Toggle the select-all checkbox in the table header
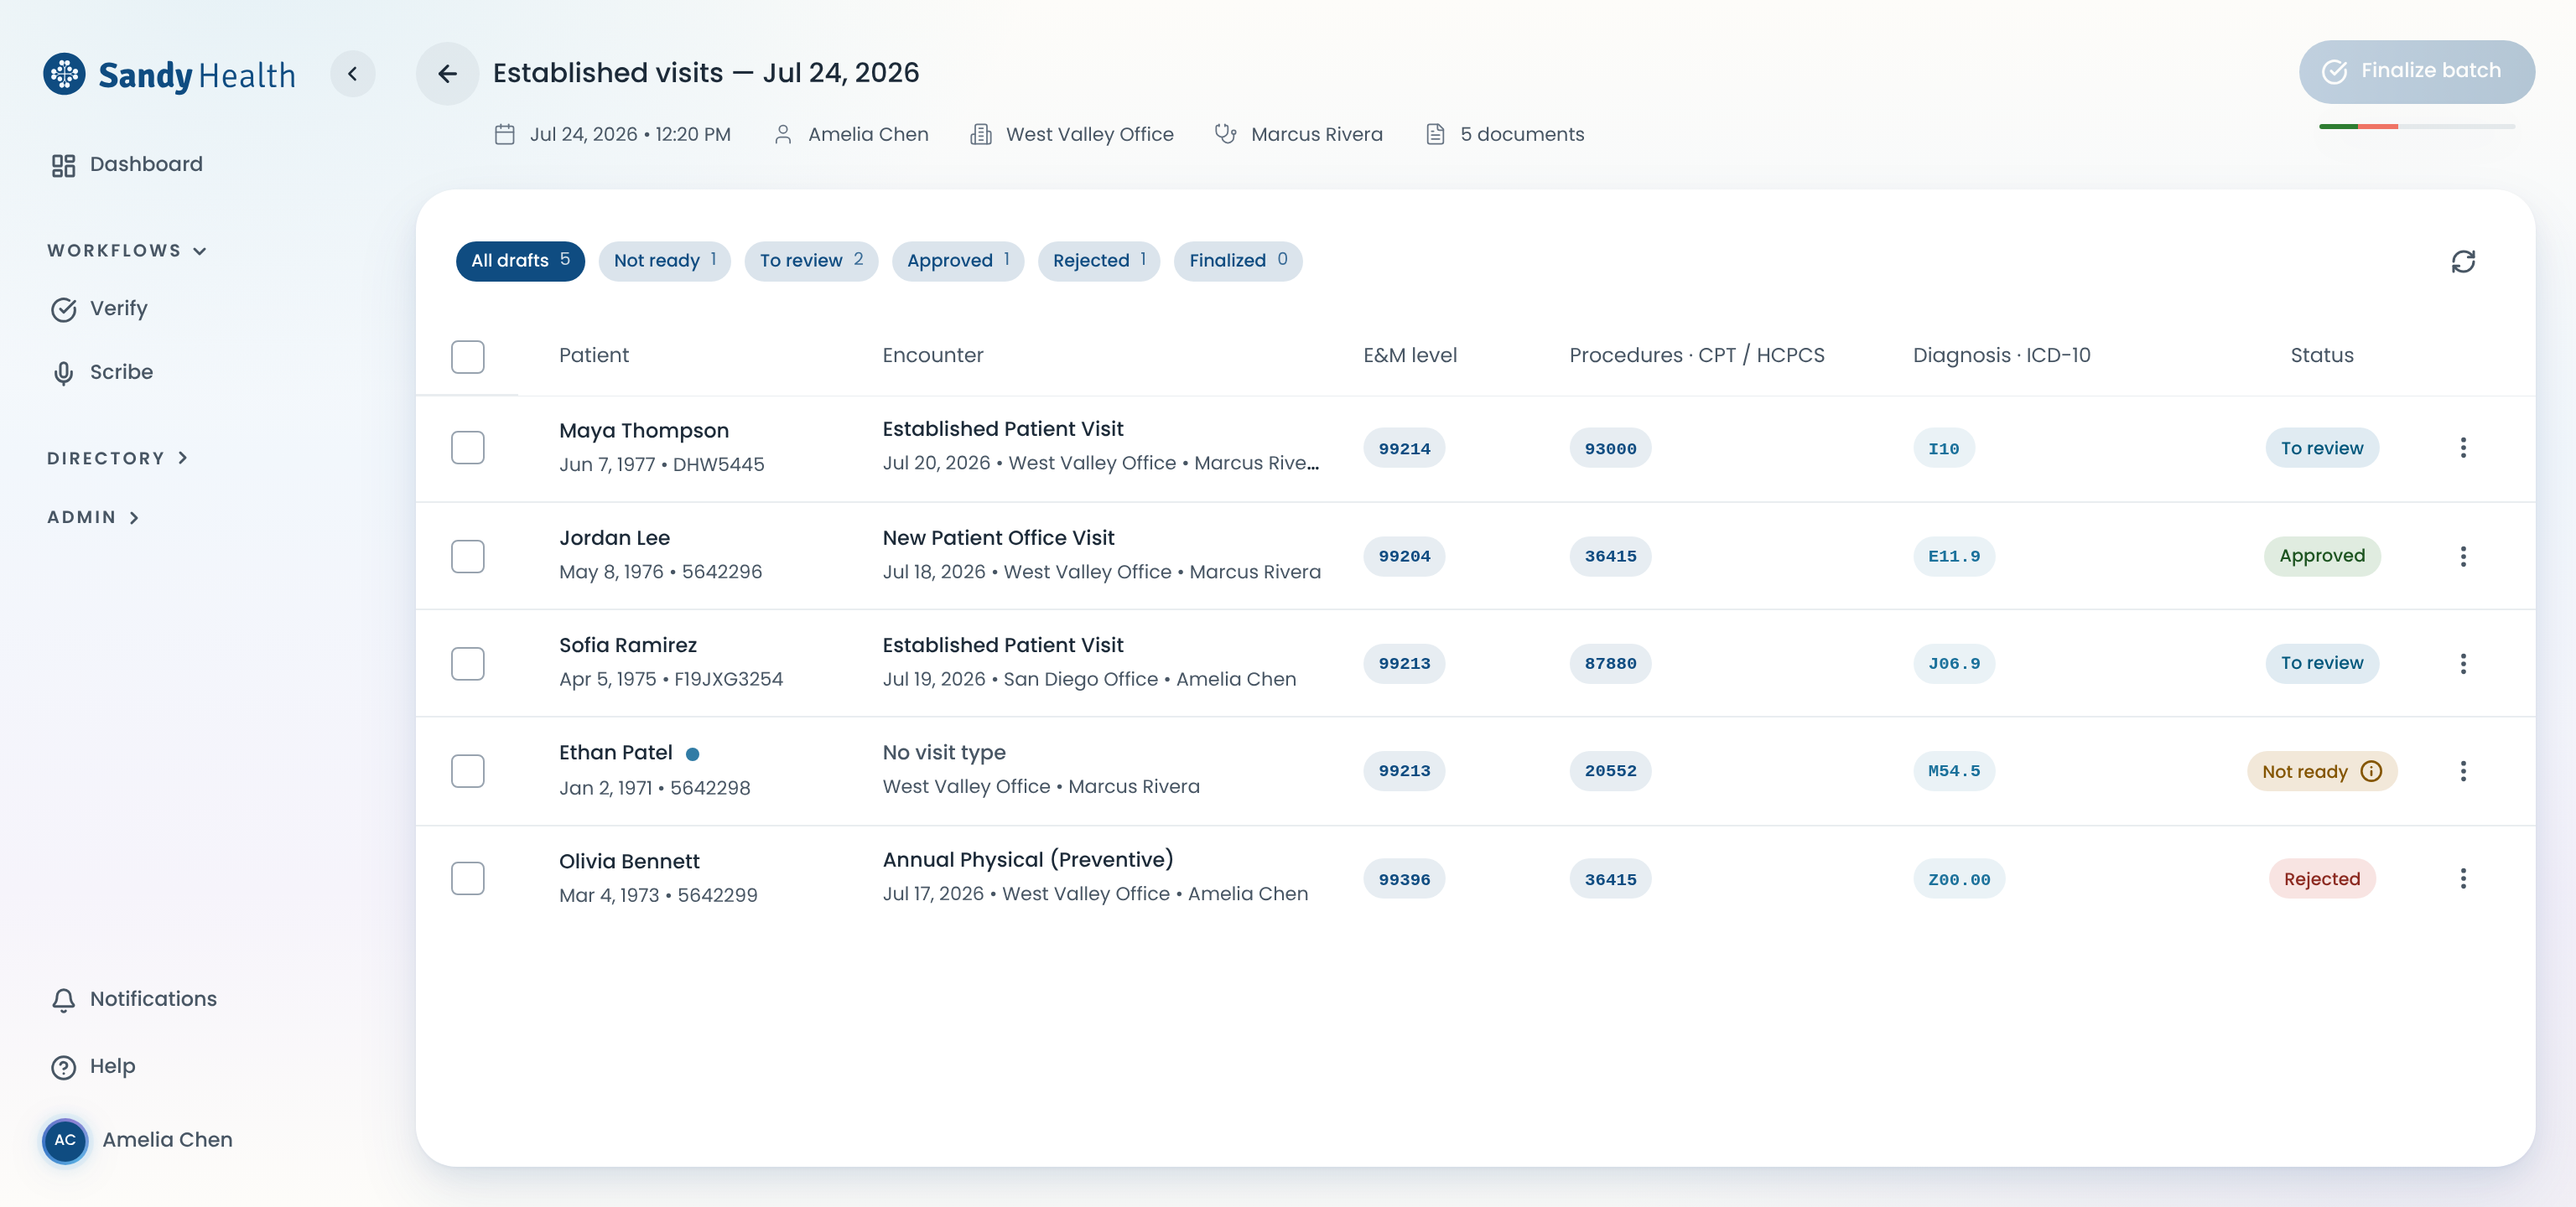This screenshot has height=1207, width=2576. point(467,357)
